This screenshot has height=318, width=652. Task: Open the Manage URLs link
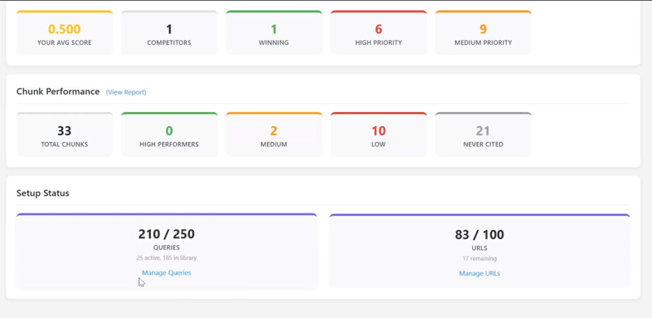[479, 273]
